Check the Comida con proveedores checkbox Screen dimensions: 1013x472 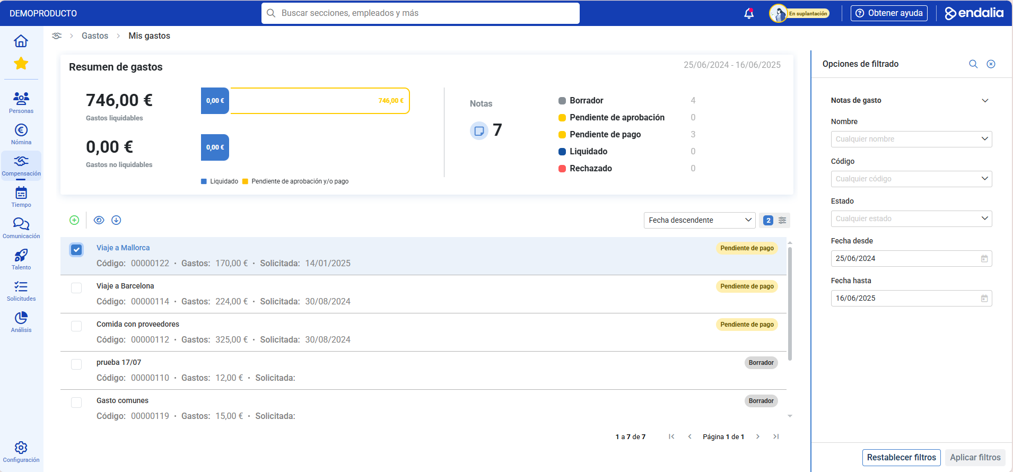[76, 326]
